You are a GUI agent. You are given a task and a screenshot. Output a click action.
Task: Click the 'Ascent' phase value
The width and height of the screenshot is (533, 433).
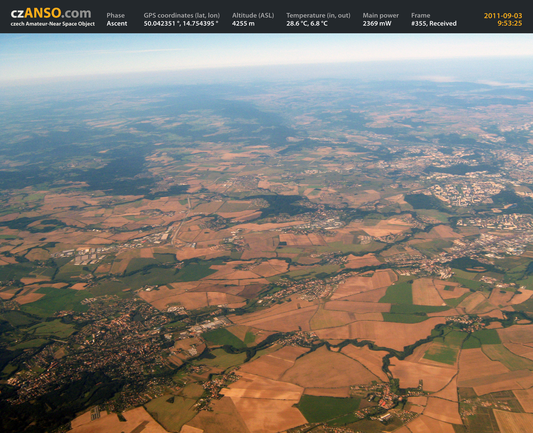tap(117, 24)
